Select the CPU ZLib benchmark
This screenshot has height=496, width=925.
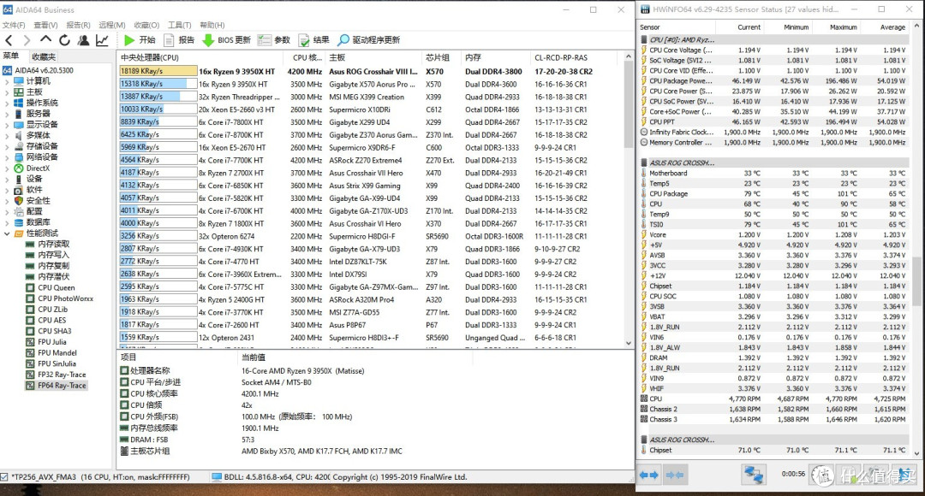[x=47, y=310]
